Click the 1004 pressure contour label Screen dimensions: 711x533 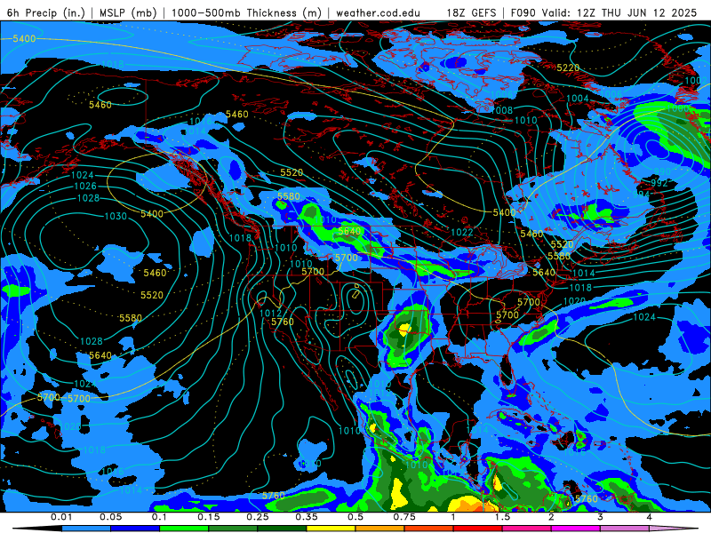578,99
